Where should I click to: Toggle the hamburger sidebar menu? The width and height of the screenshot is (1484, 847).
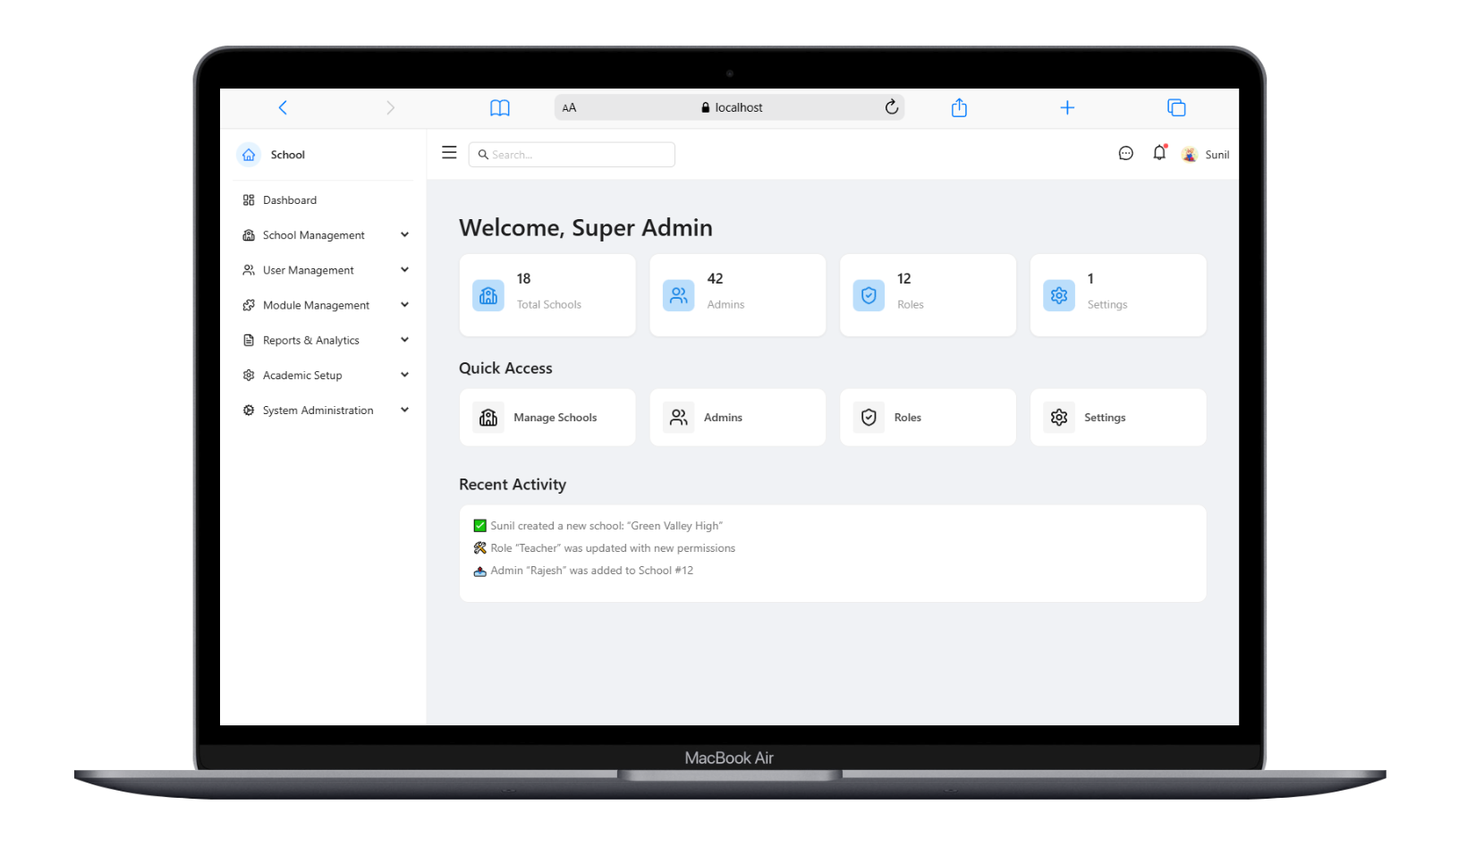click(x=449, y=153)
